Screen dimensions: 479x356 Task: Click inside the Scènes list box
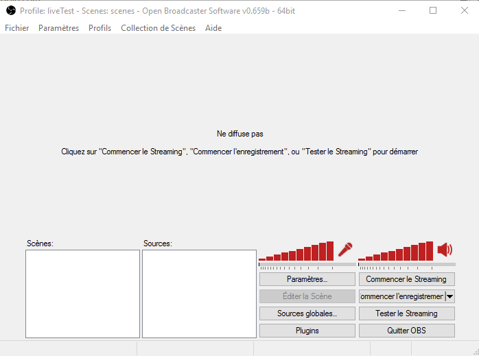[x=82, y=294]
